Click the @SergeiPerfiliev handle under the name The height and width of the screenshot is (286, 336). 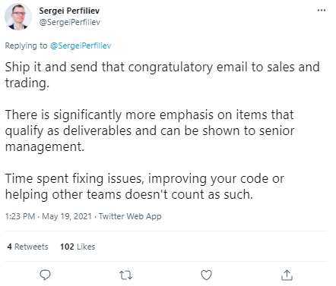point(70,22)
